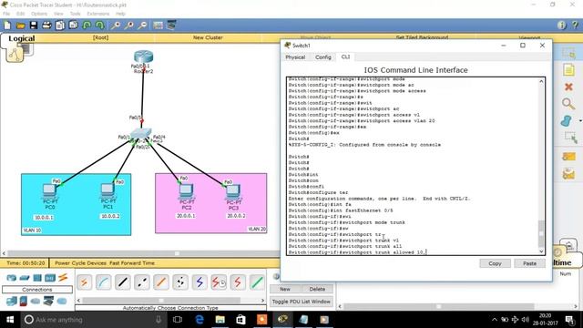Click the Copy clipboard toolbar icon
The image size is (583, 328).
click(60, 26)
